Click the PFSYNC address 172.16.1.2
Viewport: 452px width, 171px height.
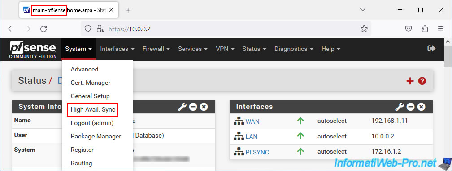[x=386, y=152]
